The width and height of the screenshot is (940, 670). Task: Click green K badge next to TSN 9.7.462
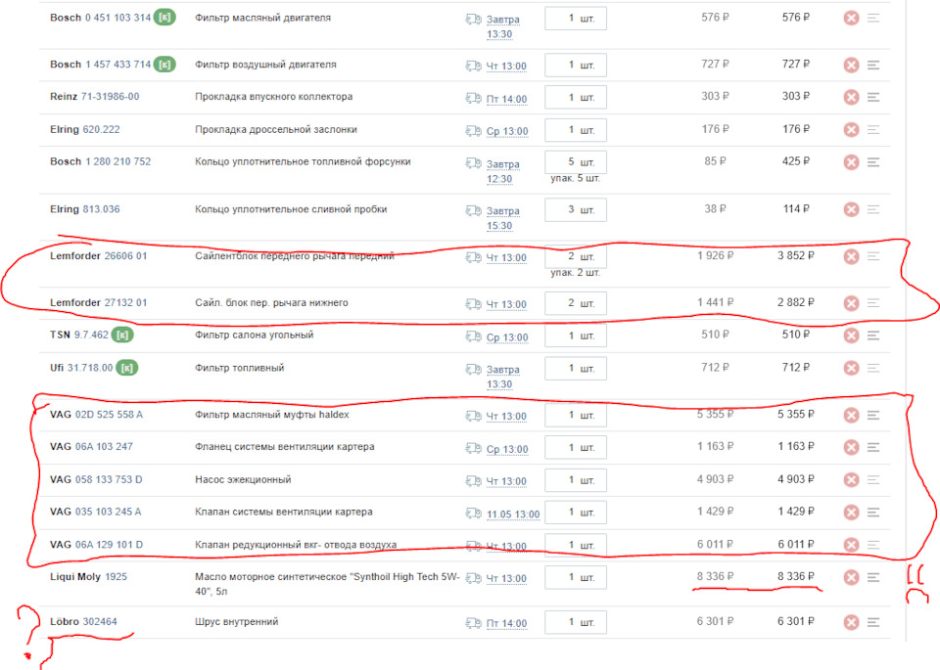click(x=122, y=335)
